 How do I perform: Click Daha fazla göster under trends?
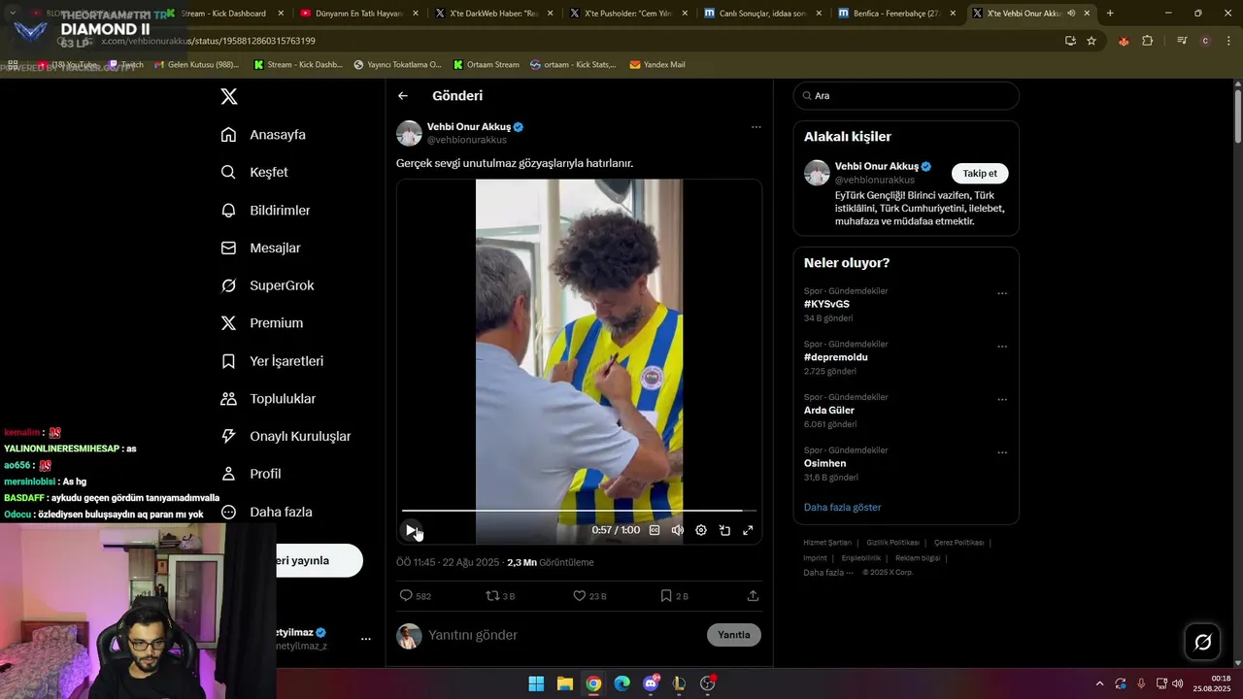843,507
